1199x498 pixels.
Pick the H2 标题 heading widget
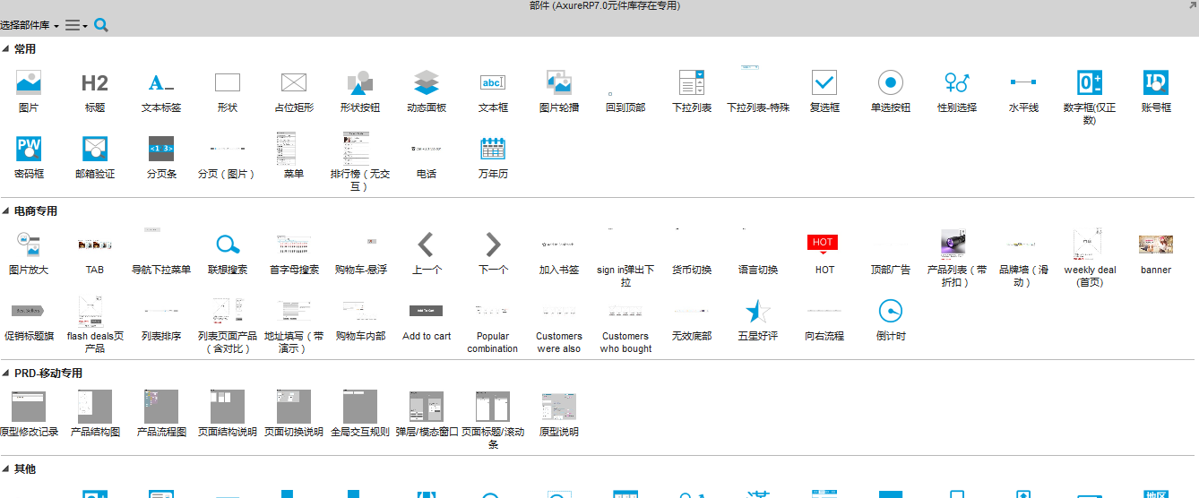pos(95,83)
